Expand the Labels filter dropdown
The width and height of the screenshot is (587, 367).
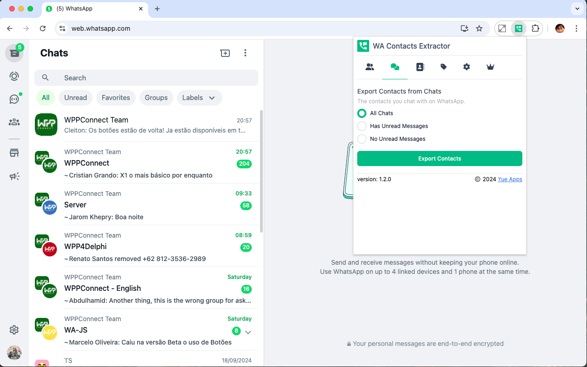coord(199,98)
